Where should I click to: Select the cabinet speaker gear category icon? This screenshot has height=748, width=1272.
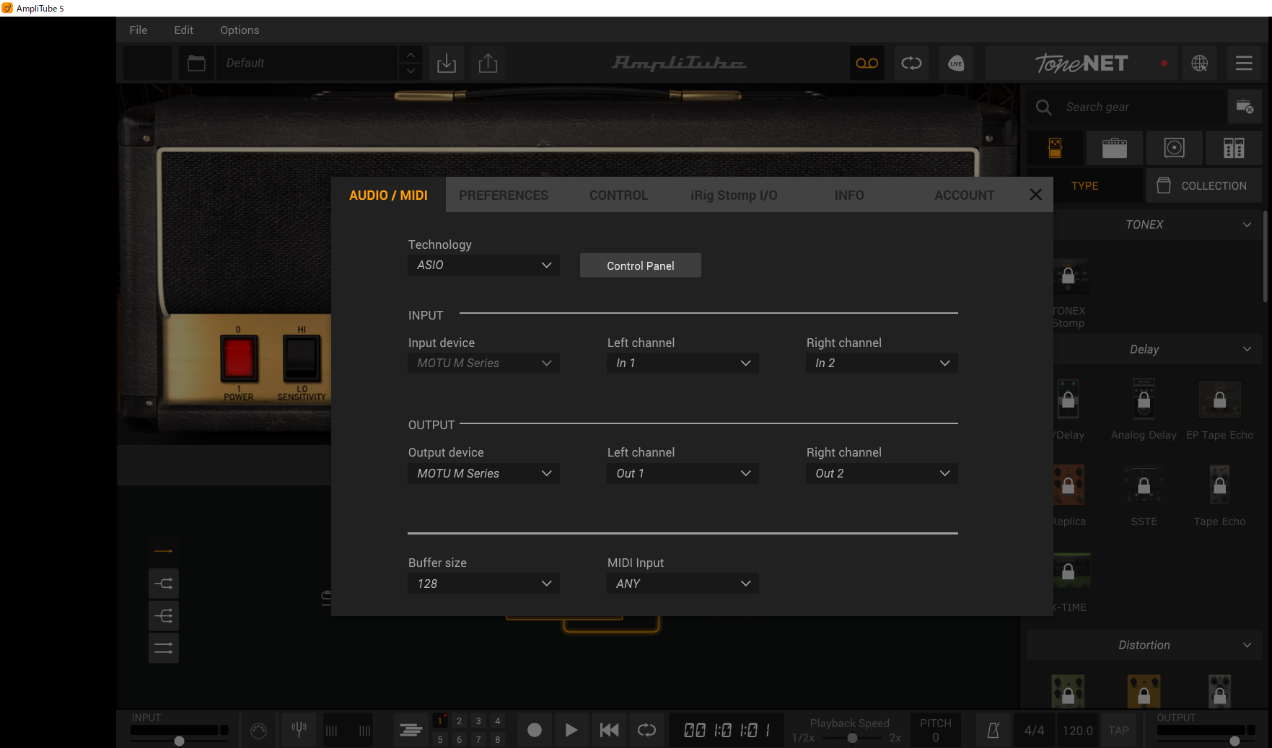pyautogui.click(x=1175, y=148)
